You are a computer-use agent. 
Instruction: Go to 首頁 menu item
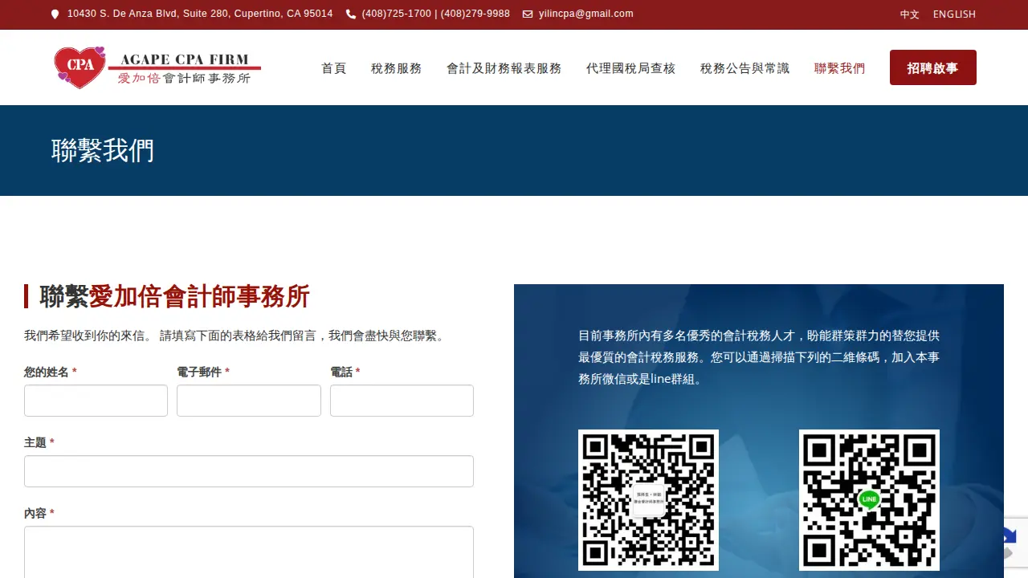[334, 68]
